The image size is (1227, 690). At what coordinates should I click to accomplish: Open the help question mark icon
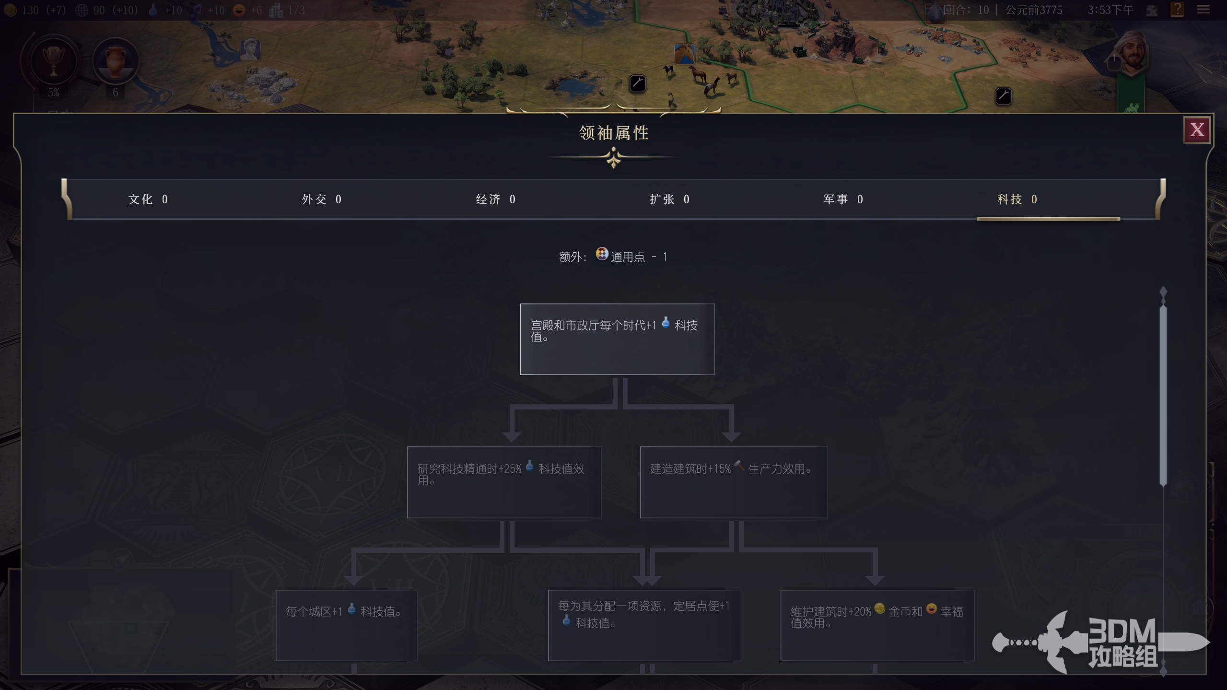(1177, 10)
